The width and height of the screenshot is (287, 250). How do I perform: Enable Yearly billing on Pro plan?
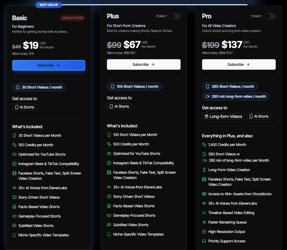click(270, 16)
